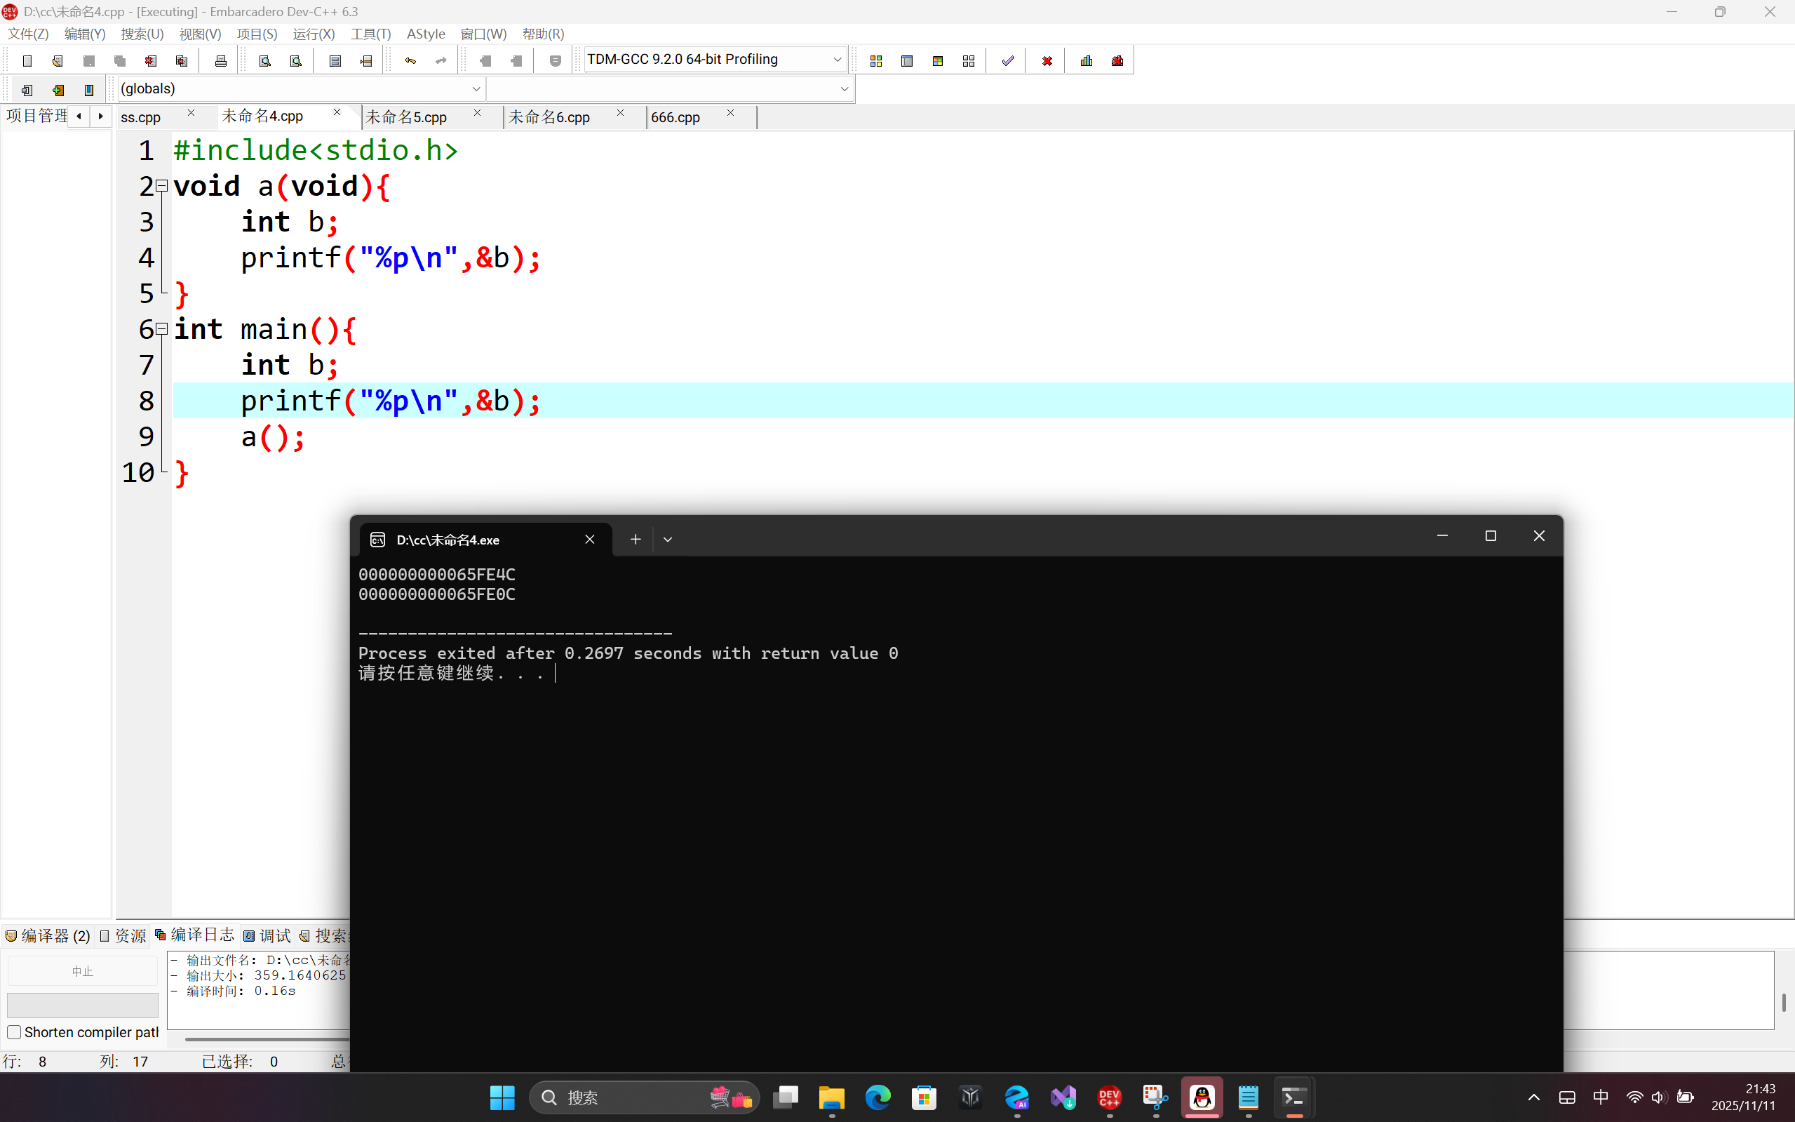Open the TDM-GCC compiler set dropdown
This screenshot has width=1795, height=1122.
click(x=837, y=60)
